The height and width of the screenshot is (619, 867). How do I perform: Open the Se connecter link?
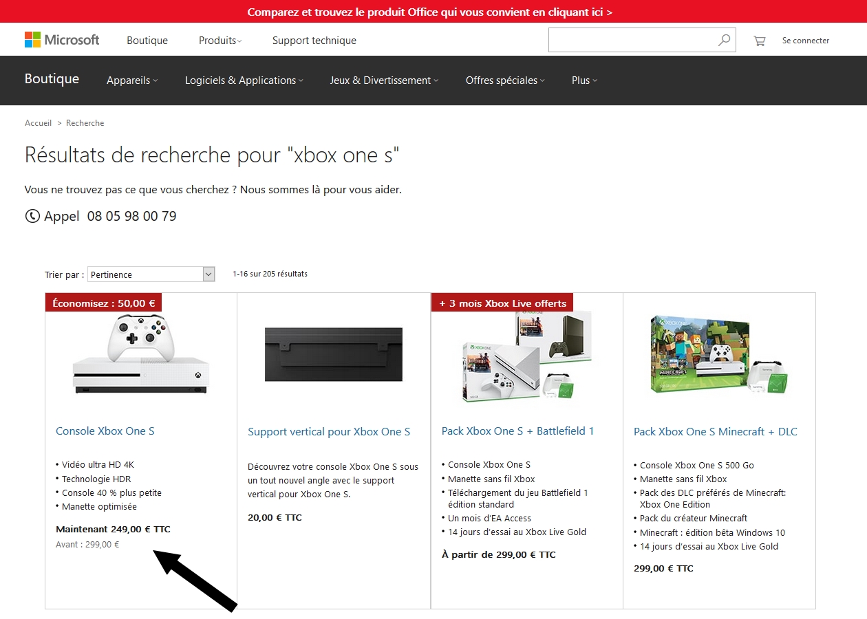[x=805, y=41]
